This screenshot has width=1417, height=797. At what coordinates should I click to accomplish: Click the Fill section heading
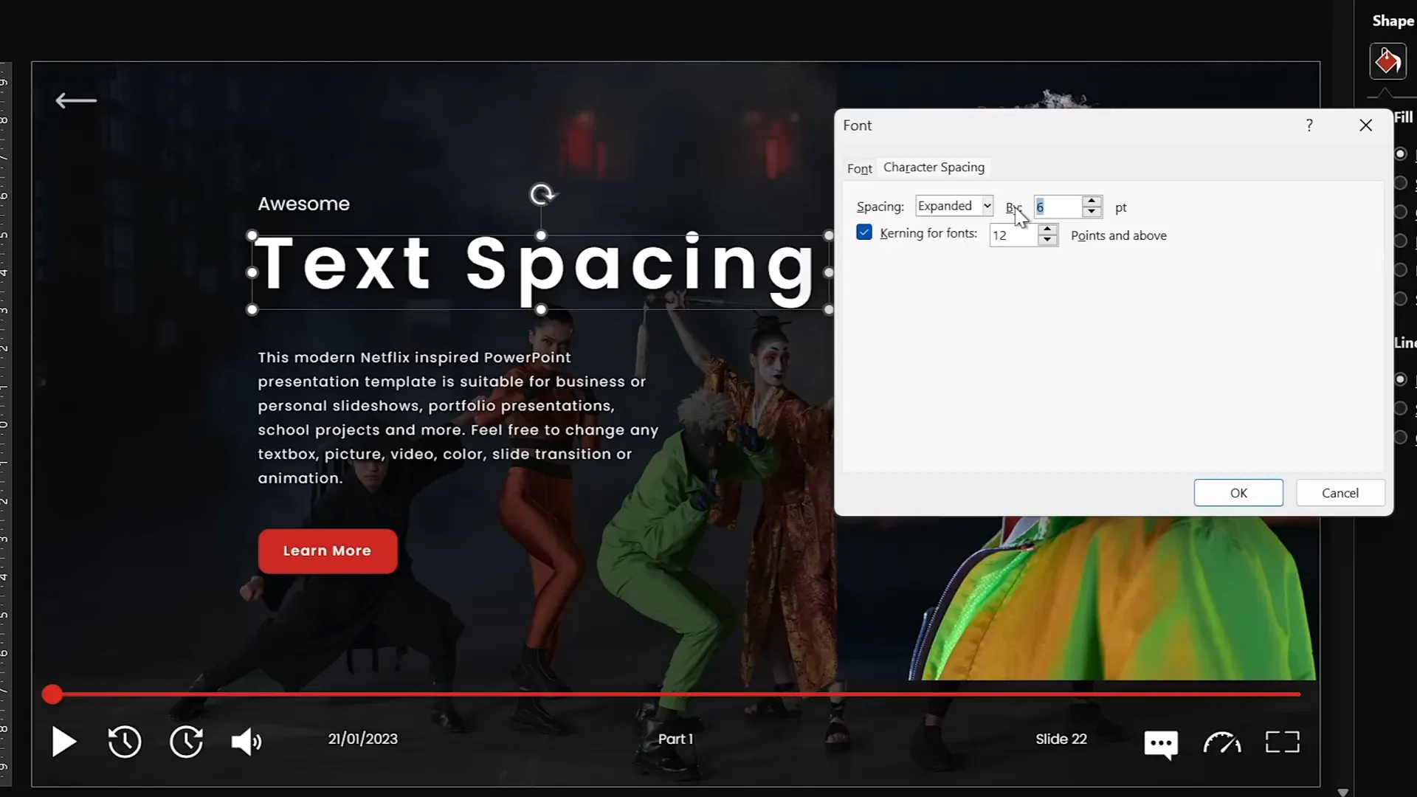point(1403,117)
